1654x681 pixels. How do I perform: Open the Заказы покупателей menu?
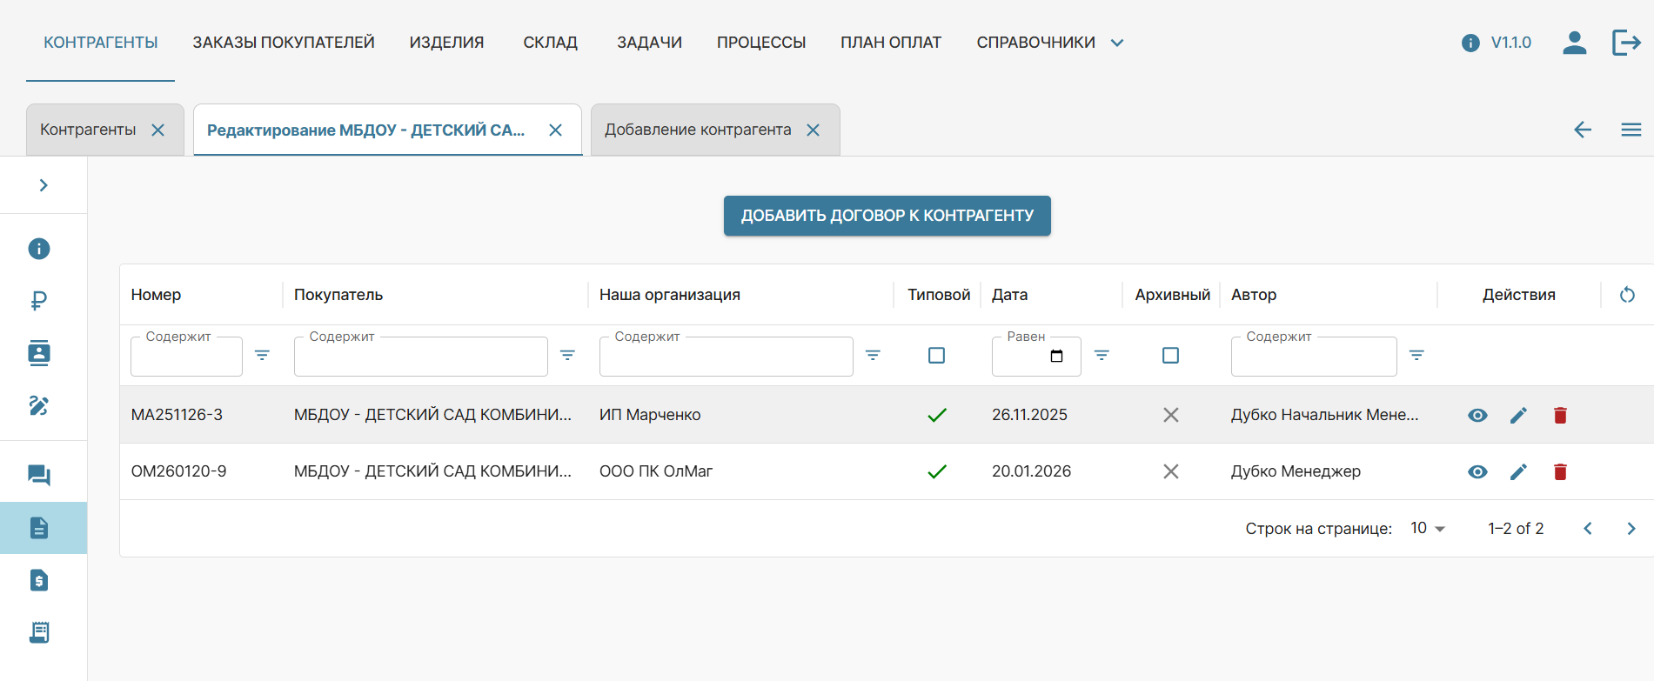coord(284,43)
